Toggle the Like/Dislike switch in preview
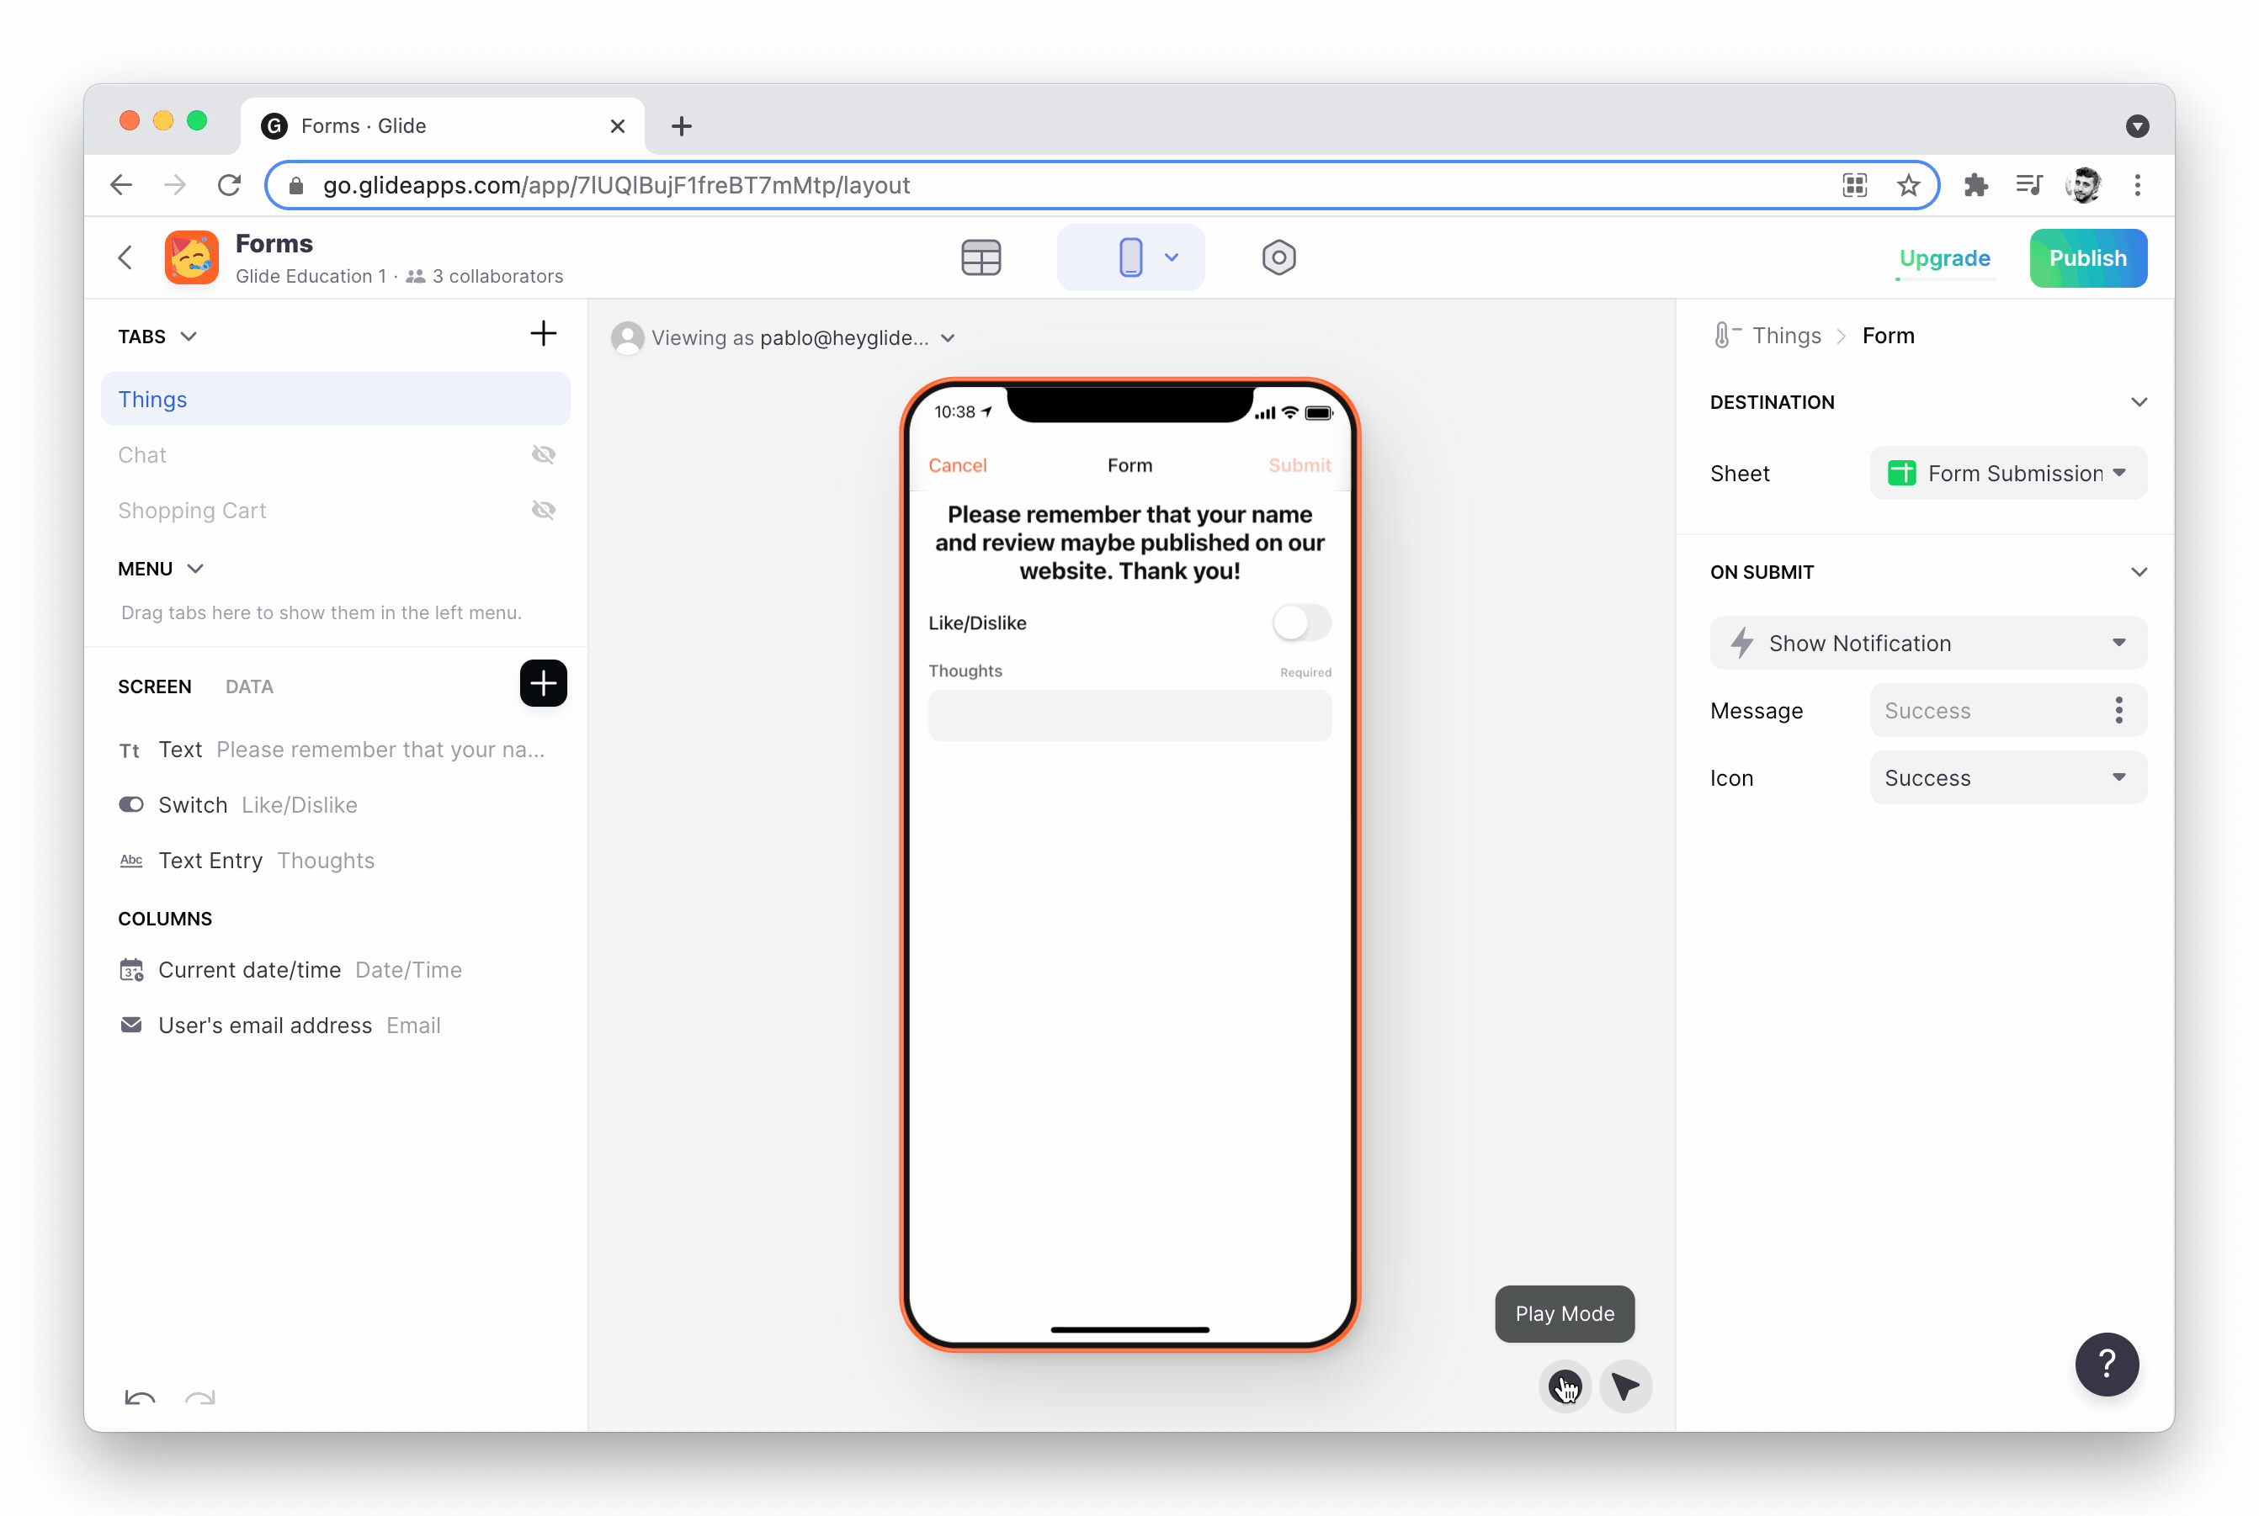The image size is (2259, 1516). pos(1300,623)
